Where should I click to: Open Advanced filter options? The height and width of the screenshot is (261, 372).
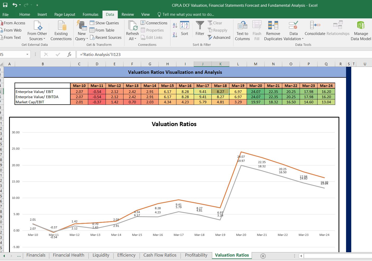click(219, 38)
